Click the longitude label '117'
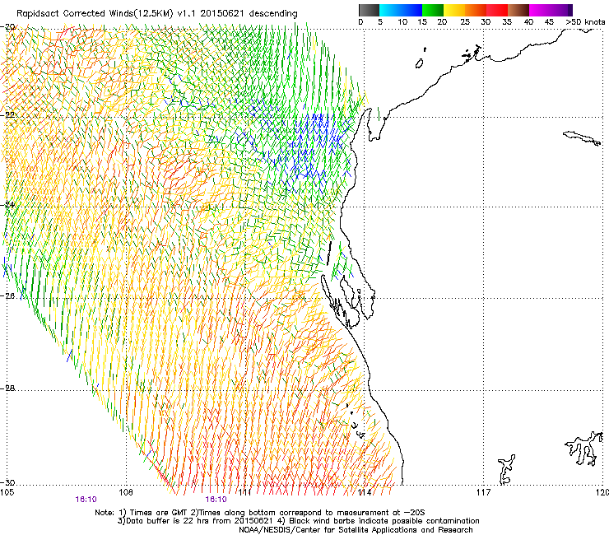Image resolution: width=609 pixels, height=535 pixels. coord(484,492)
